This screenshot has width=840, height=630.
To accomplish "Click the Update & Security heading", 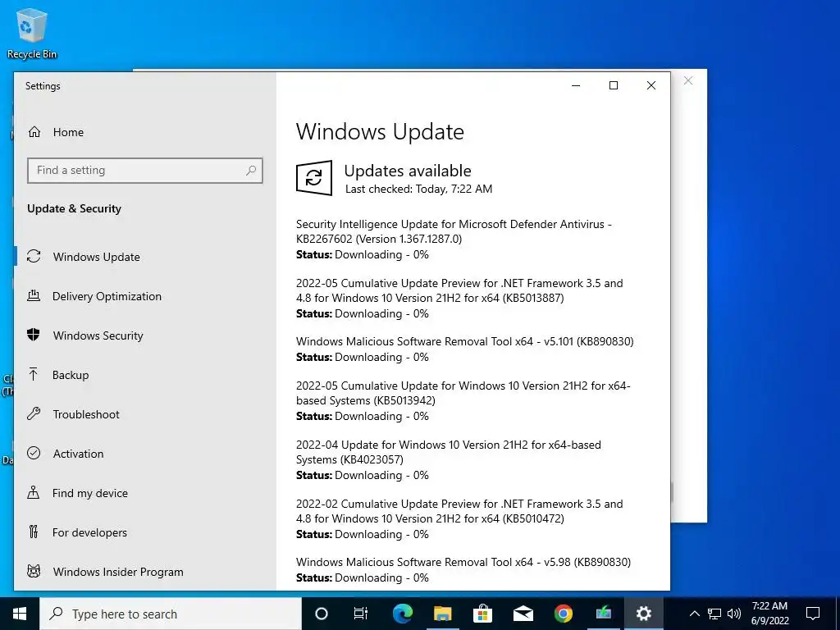I will pos(74,209).
